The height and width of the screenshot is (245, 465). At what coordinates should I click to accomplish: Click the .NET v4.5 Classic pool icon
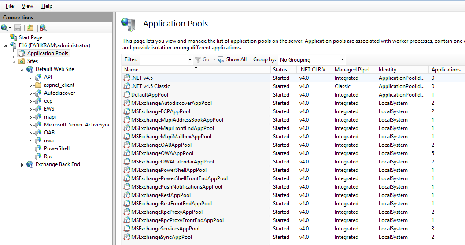tap(127, 86)
